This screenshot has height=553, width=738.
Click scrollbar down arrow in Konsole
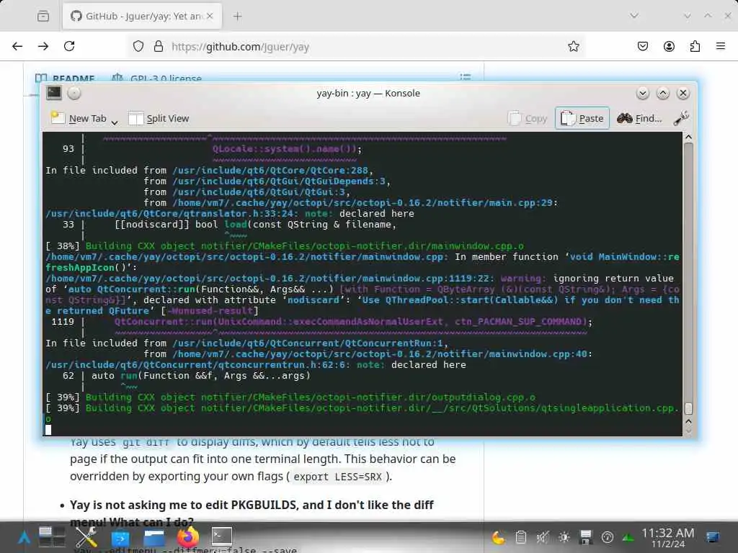coord(688,431)
